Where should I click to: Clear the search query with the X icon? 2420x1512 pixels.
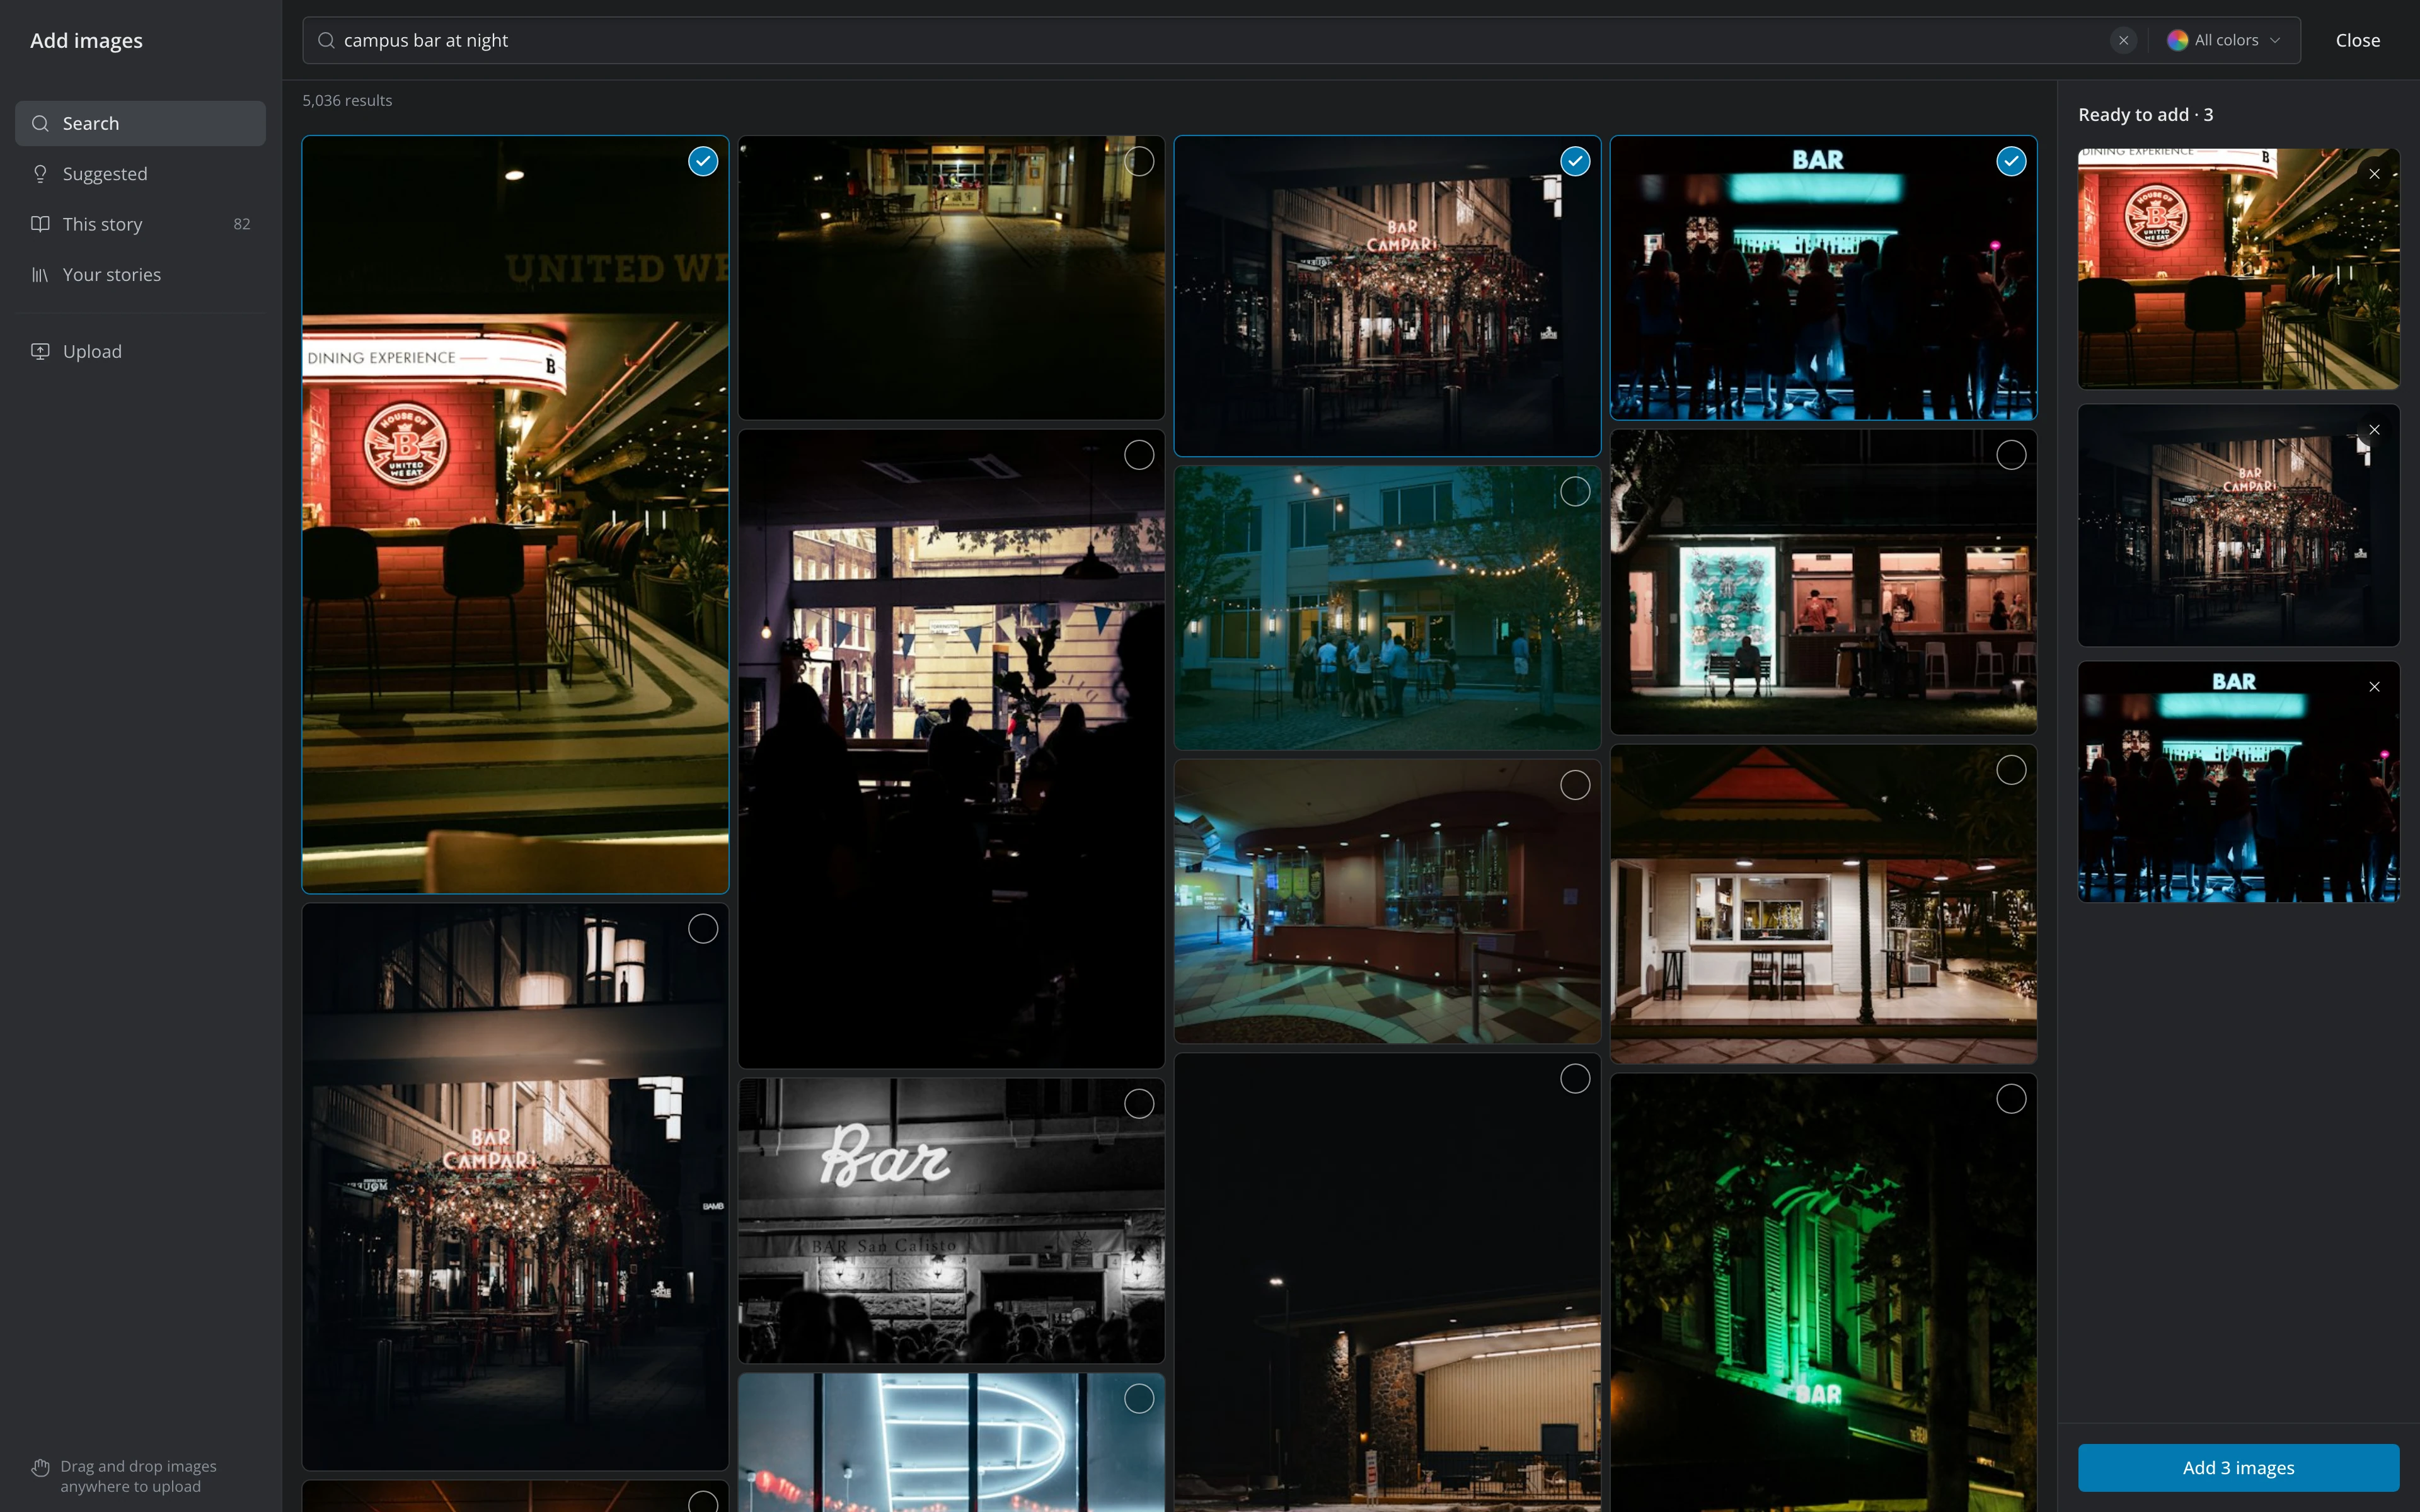[x=2123, y=40]
